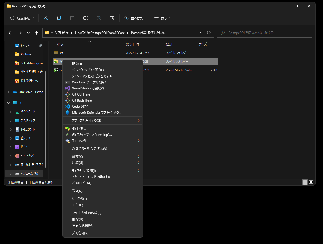This screenshot has height=244, width=323.
Task: Switch to large thumbnails view icon
Action: [x=311, y=182]
